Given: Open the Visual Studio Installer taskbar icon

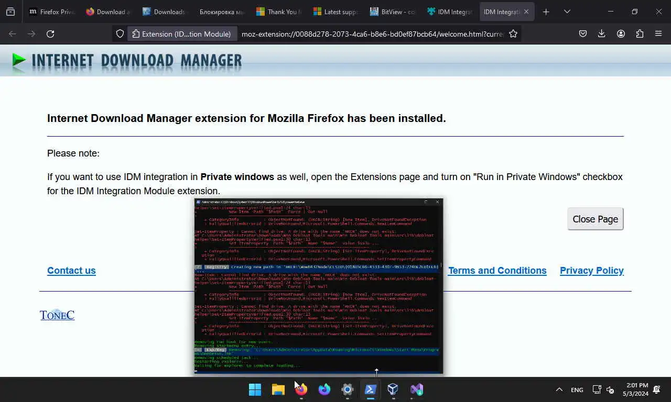Looking at the screenshot, I should point(416,389).
